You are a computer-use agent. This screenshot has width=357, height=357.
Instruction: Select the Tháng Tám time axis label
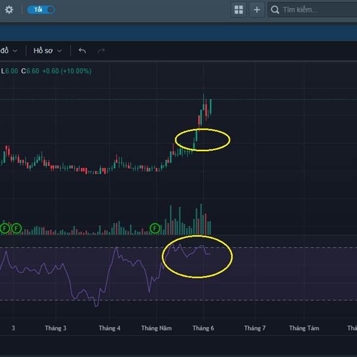coord(304,328)
